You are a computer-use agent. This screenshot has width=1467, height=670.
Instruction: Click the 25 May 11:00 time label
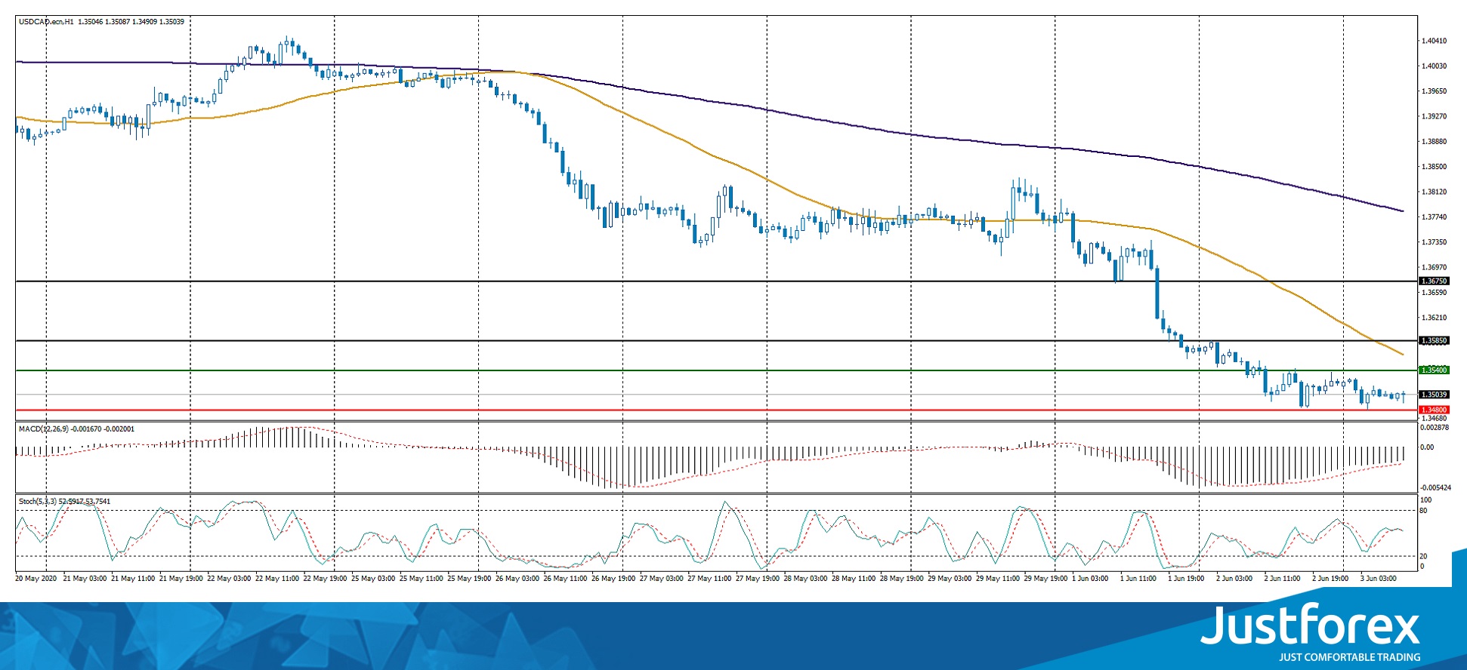(421, 579)
